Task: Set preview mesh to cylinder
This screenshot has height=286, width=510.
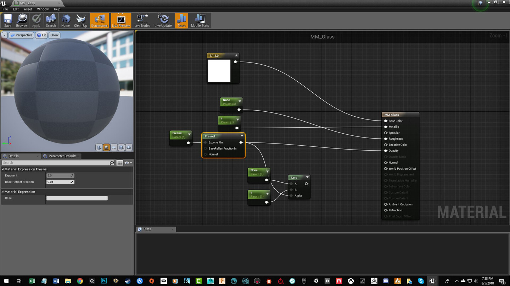Action: click(99, 147)
